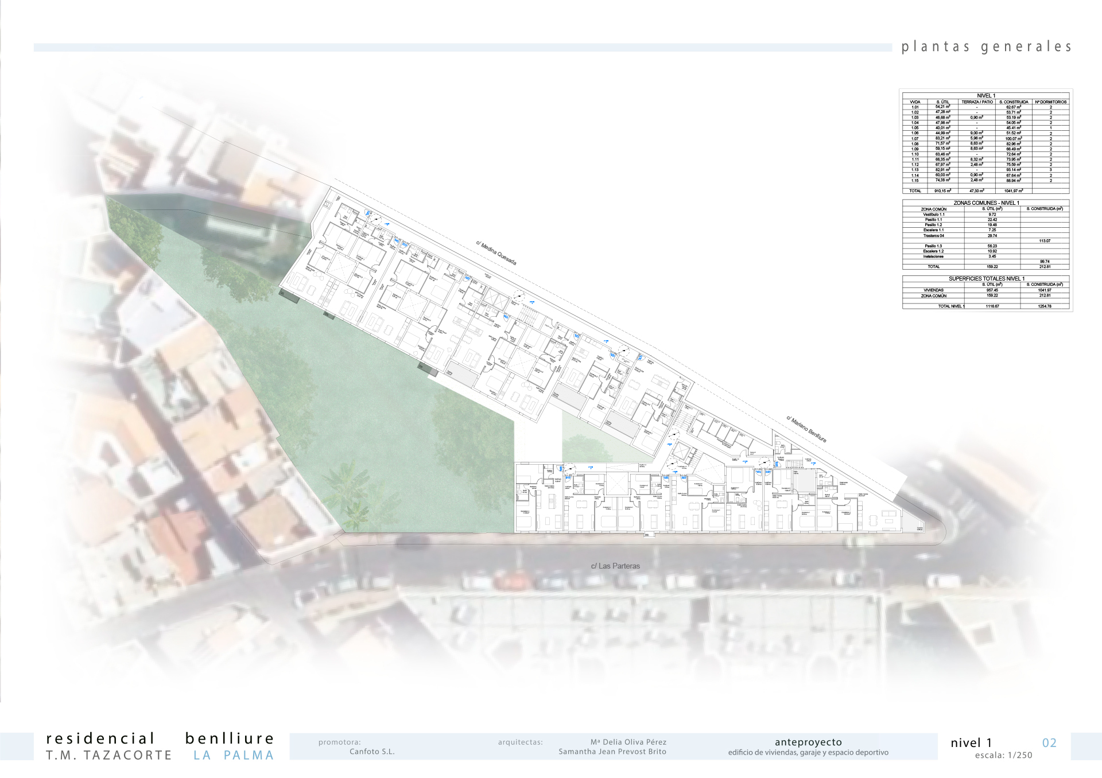1102x778 pixels.
Task: Select dwelling row '1.13' cell
Action: pos(915,170)
